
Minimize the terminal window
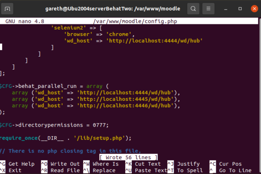tap(225, 9)
